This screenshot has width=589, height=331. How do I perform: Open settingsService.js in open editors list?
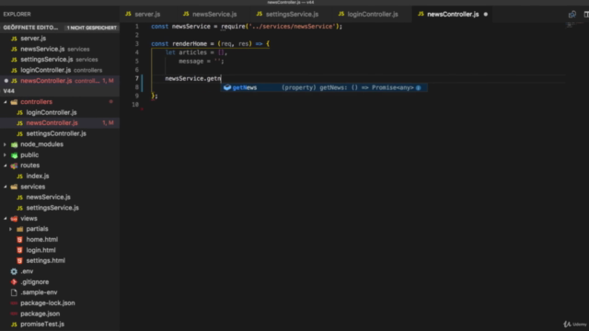(x=60, y=59)
